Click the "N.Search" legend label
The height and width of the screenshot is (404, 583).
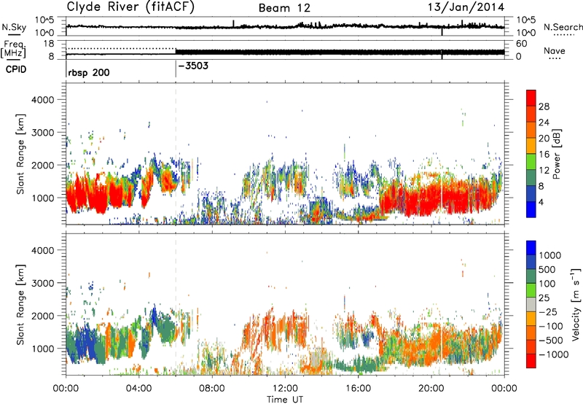tap(563, 27)
